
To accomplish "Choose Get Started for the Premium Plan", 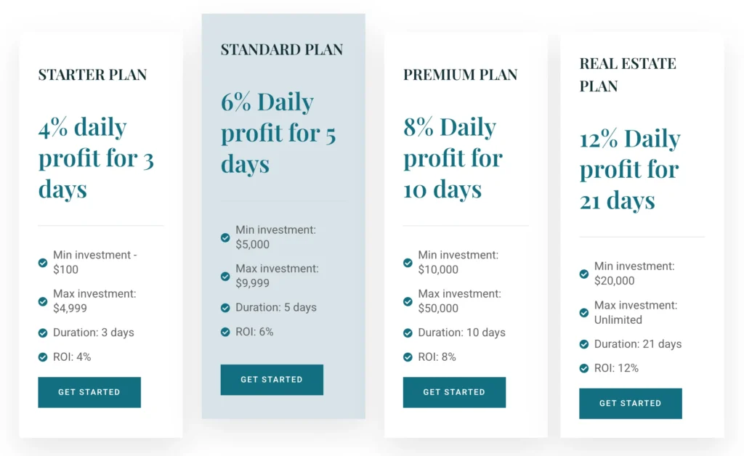I will 454,392.
